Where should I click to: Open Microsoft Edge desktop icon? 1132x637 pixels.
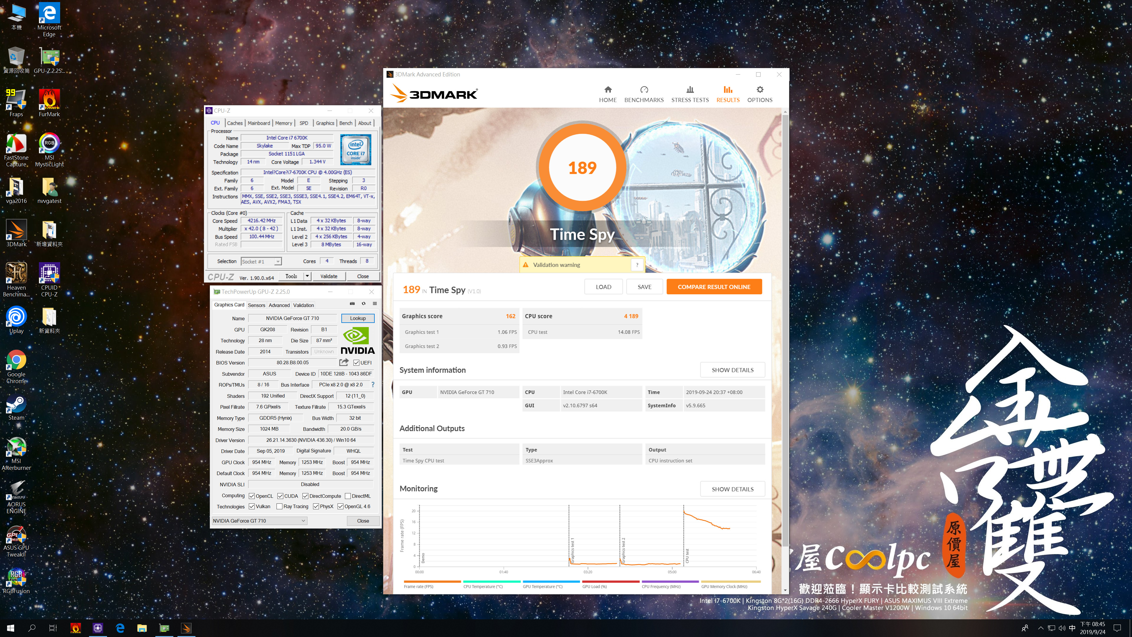coord(49,20)
